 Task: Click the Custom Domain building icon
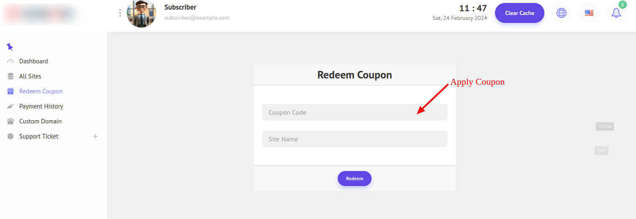10,121
